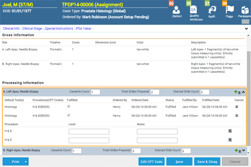Click Level field of first H & E row
Image resolution: width=251 pixels, height=167 pixels.
click(x=89, y=132)
